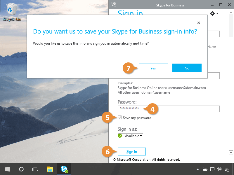This screenshot has height=175, width=234.
Task: Open Task View from the taskbar
Action: pyautogui.click(x=35, y=169)
